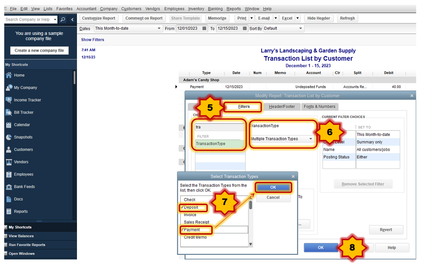This screenshot has width=437, height=264.
Task: Open Employees shortcut icon
Action: click(9, 174)
